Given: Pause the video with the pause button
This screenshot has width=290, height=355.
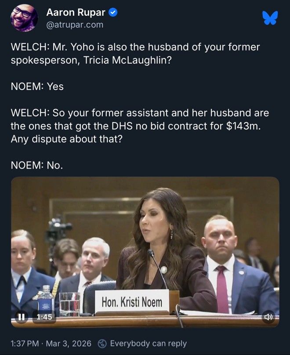Looking at the screenshot, I should pyautogui.click(x=21, y=316).
